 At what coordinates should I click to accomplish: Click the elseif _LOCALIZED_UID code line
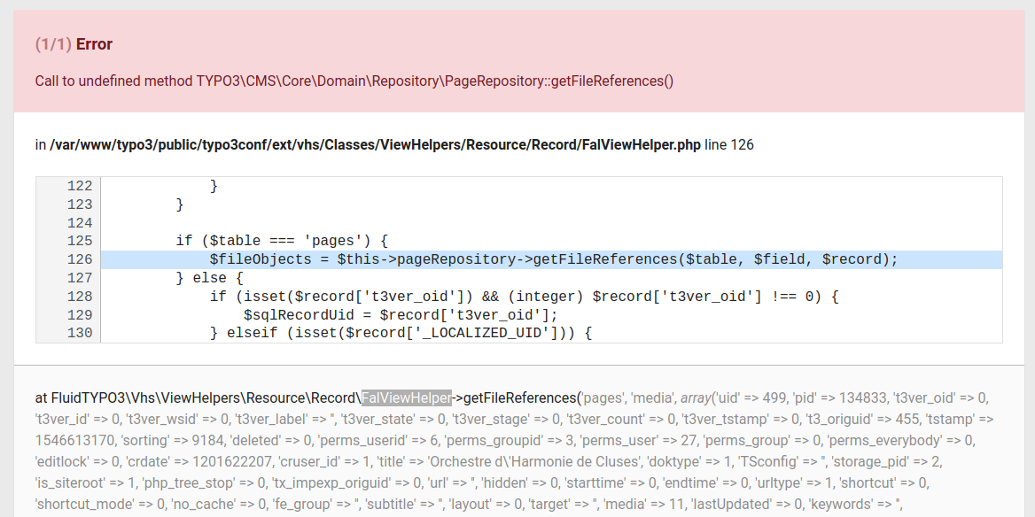click(x=400, y=333)
